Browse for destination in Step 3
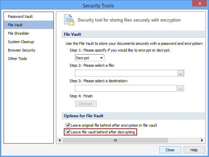The height and width of the screenshot is (157, 209). click(x=181, y=88)
